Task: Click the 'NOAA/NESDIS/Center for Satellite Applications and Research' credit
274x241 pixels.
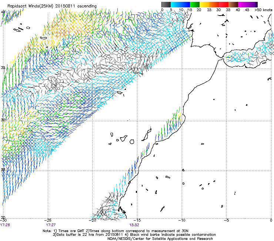Action: click(x=160, y=239)
